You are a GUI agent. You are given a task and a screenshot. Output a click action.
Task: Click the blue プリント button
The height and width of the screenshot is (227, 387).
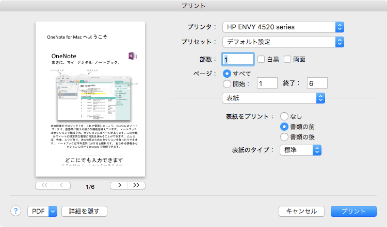tap(353, 211)
